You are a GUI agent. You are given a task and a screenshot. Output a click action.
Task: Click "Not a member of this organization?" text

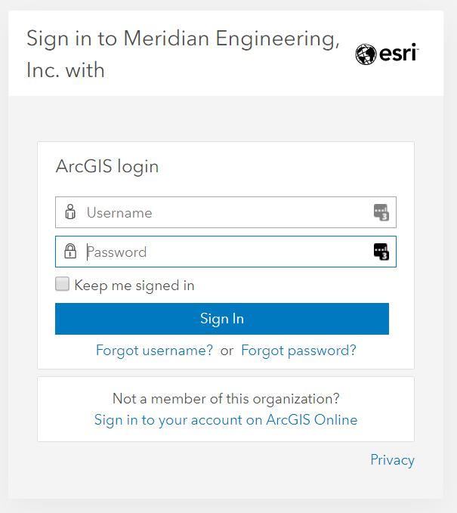tap(226, 398)
